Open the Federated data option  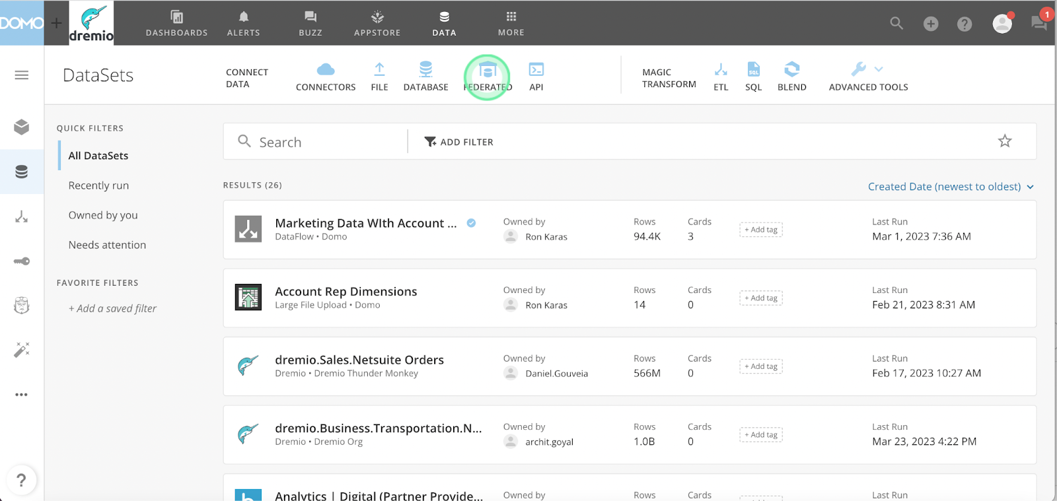pyautogui.click(x=488, y=77)
